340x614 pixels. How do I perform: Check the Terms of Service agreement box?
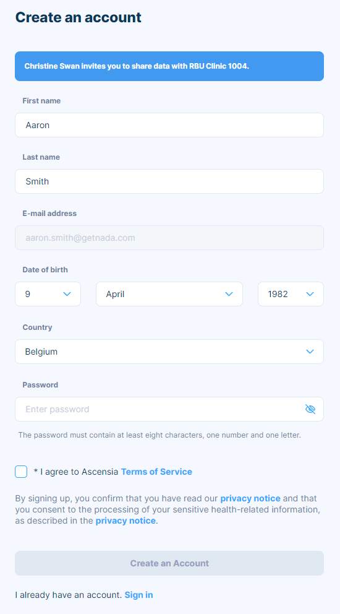pos(21,472)
